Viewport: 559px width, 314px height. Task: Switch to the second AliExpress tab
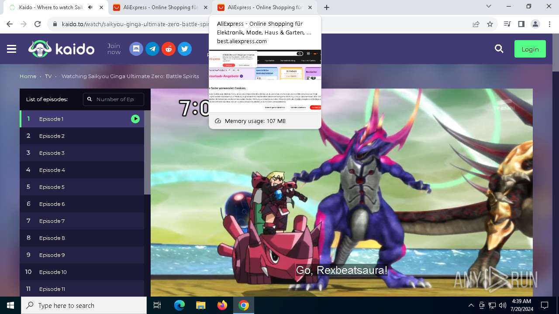[159, 7]
